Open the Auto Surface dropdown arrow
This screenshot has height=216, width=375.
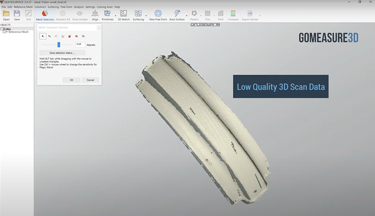[x=187, y=16]
